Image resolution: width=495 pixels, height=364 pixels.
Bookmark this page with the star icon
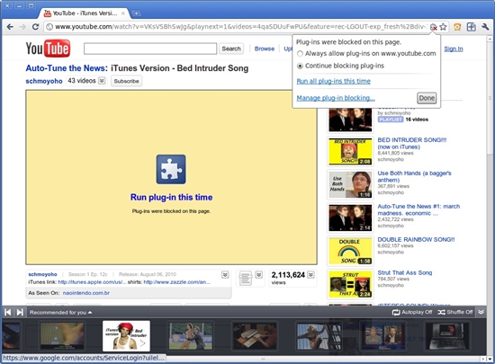tap(443, 27)
